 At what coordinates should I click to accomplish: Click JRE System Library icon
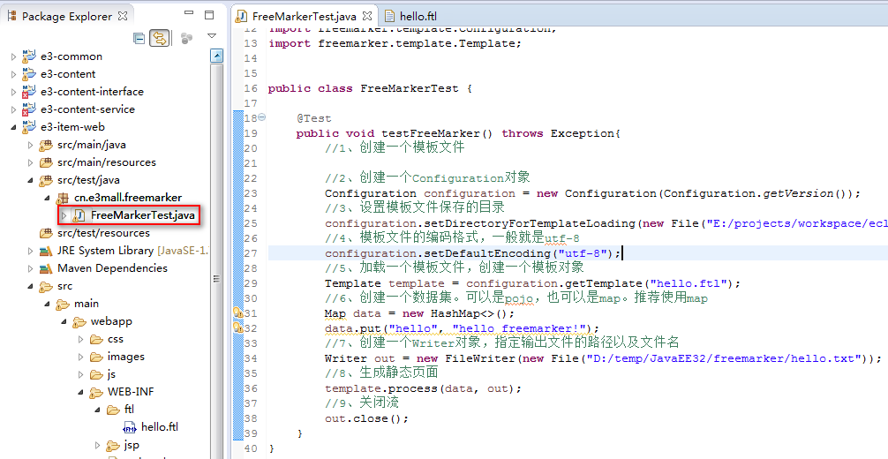coord(46,251)
